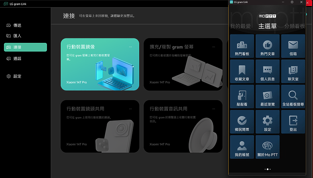Open 敲敲看 knock tile
The width and height of the screenshot is (313, 178).
click(242, 96)
